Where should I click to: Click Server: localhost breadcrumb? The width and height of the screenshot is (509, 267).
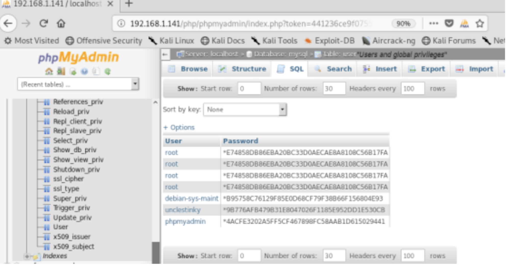point(208,54)
